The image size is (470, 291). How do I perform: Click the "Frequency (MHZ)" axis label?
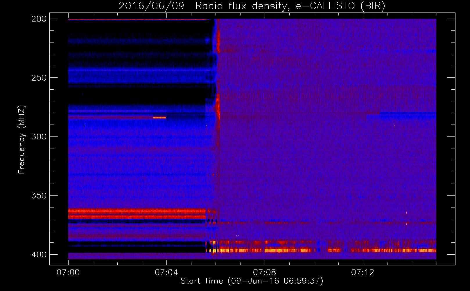22,140
